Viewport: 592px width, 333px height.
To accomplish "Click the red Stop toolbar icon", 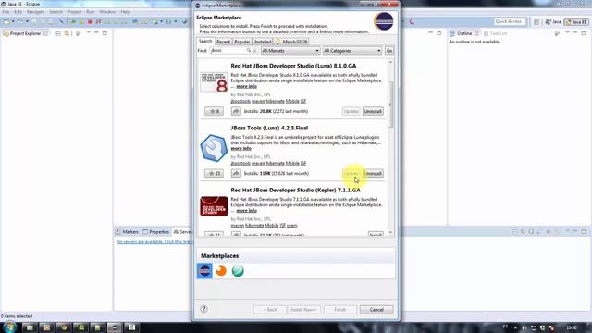I will (x=90, y=22).
